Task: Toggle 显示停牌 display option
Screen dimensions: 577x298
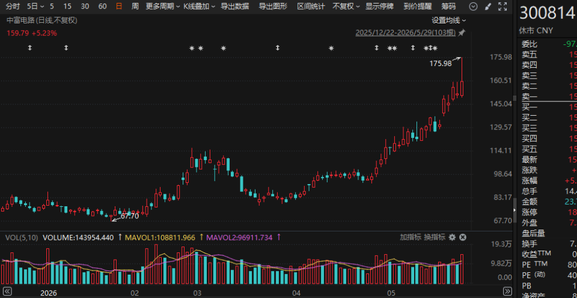Action: pyautogui.click(x=379, y=6)
